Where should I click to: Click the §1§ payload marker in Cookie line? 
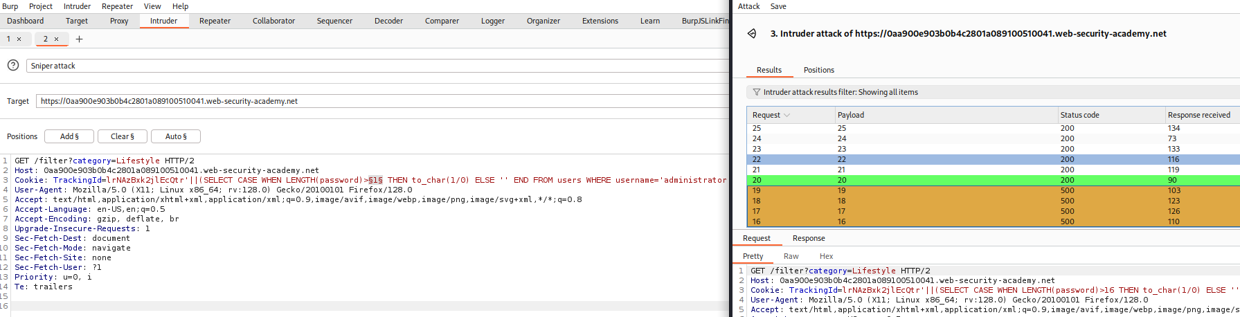(375, 180)
